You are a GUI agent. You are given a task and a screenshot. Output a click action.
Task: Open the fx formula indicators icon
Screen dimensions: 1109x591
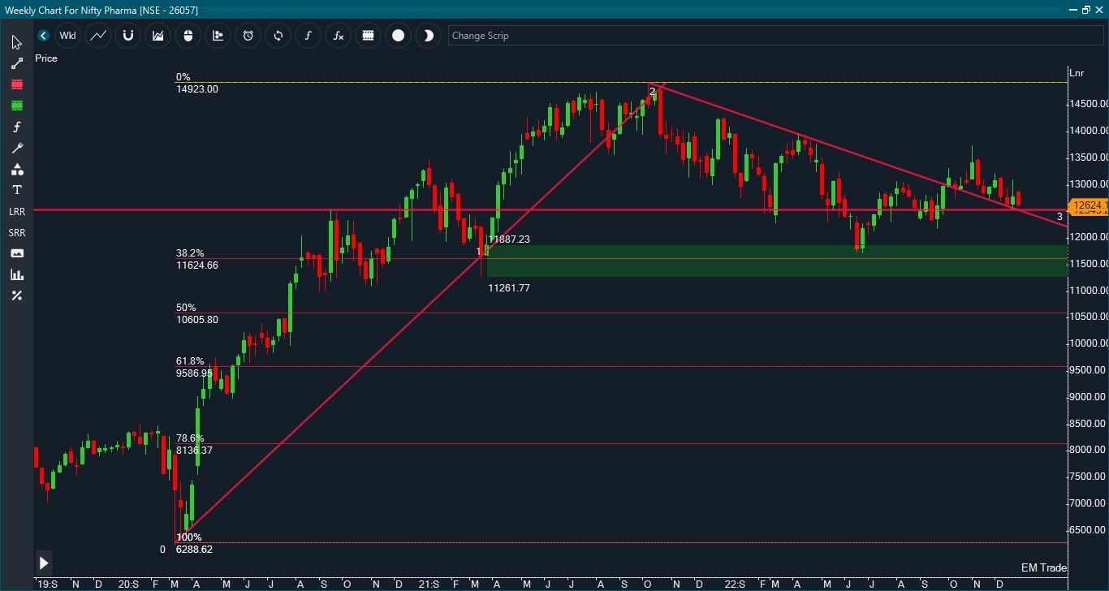(x=338, y=36)
